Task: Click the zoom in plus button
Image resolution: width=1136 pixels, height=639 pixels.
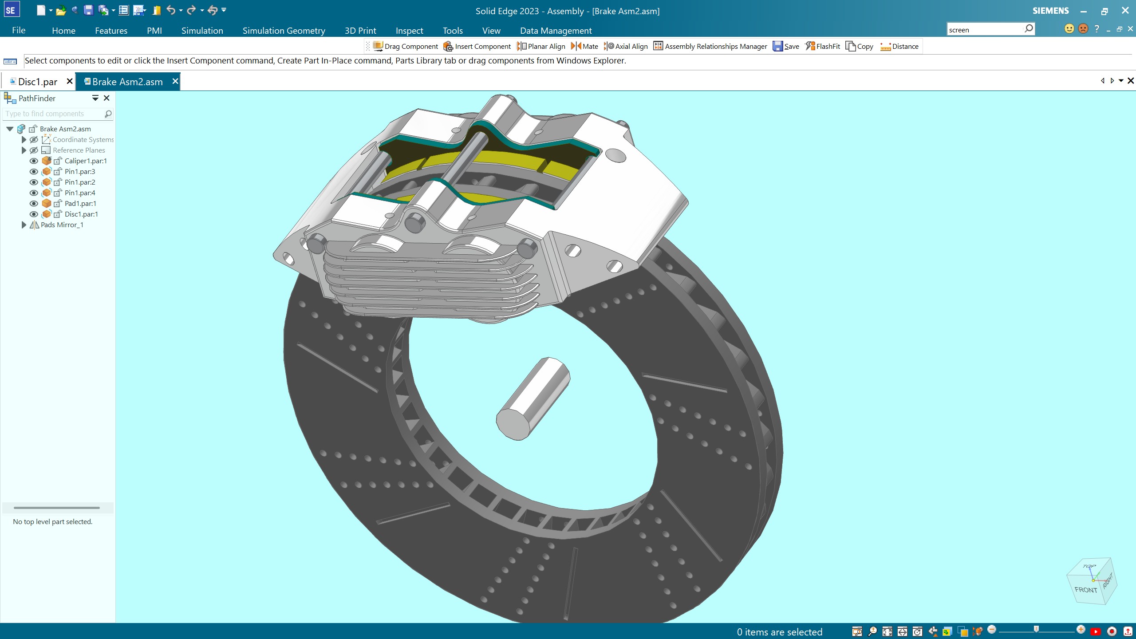Action: tap(1081, 629)
